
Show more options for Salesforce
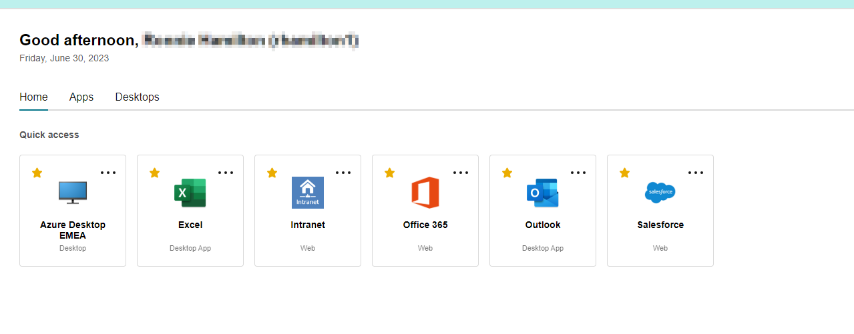click(x=696, y=173)
